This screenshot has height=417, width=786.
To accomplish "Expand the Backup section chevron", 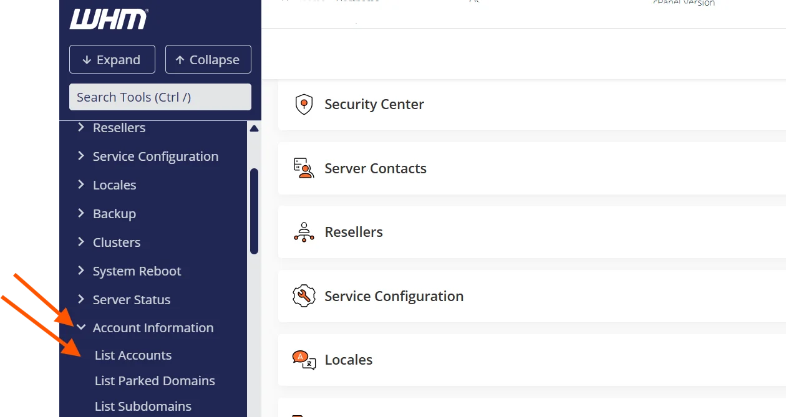I will pyautogui.click(x=81, y=213).
